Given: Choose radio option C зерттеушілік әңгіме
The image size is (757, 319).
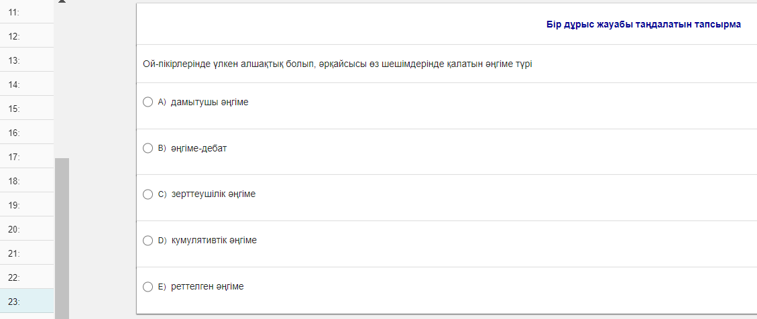Looking at the screenshot, I should point(148,194).
